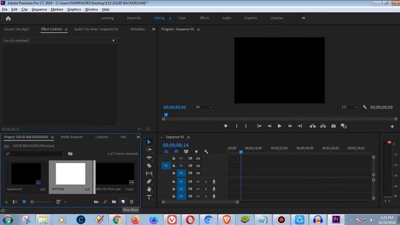Click Mark Out in Program monitor

click(x=246, y=126)
